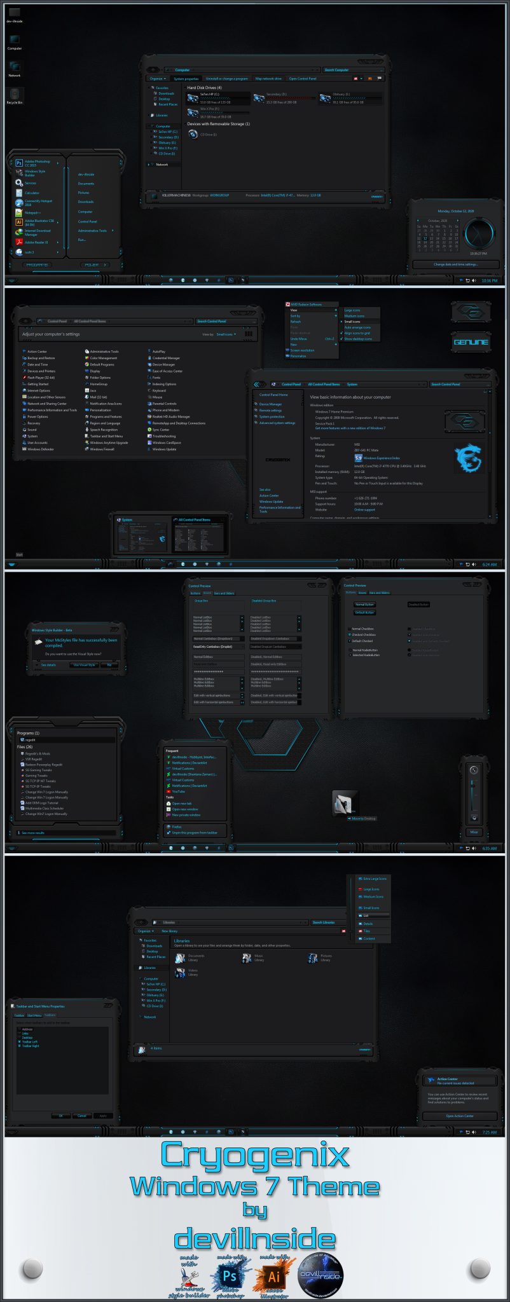The width and height of the screenshot is (510, 1302).
Task: Choose Screen resolution from desktop context menu
Action: (302, 350)
